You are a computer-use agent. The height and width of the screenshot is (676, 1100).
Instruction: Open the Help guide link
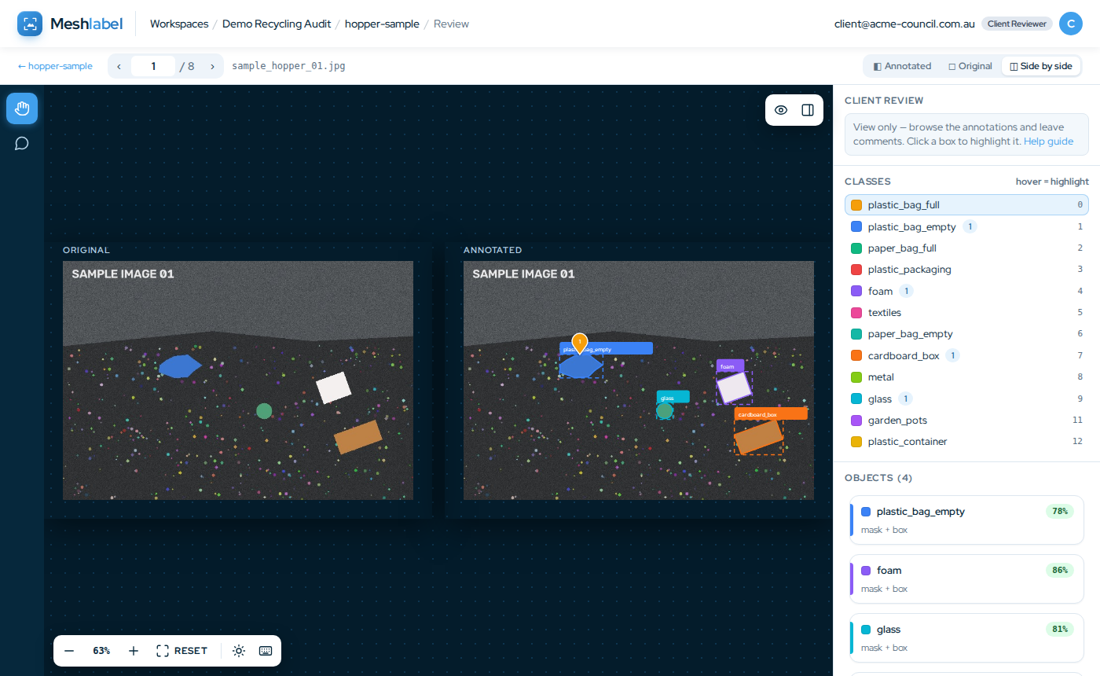(x=1048, y=141)
